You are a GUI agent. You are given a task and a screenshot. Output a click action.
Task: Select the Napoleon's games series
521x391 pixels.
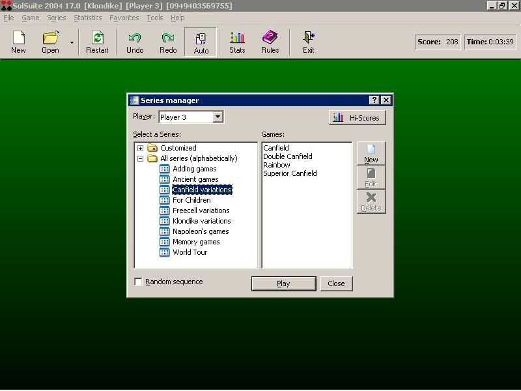pyautogui.click(x=201, y=231)
